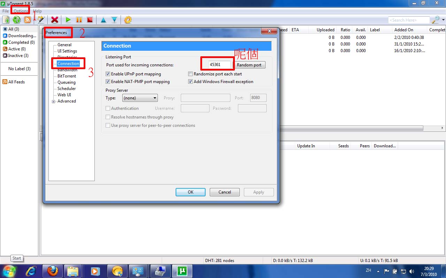Viewport: 446px width, 278px height.
Task: Open the File menu
Action: tap(6, 11)
